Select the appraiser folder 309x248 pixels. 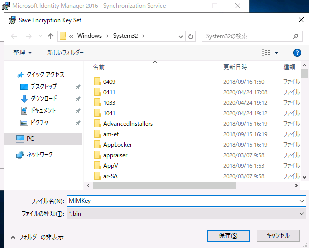pyautogui.click(x=115, y=155)
